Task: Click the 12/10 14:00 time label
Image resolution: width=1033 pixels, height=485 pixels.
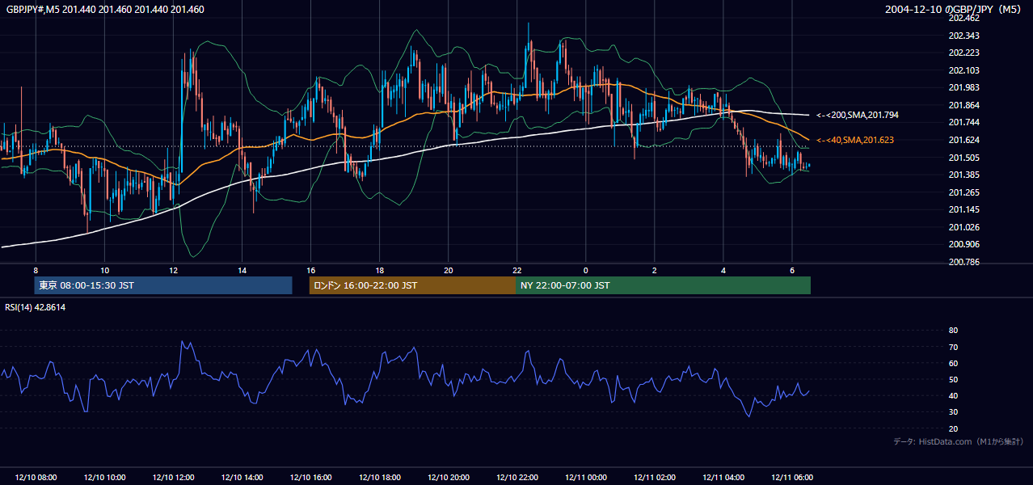Action: (x=242, y=477)
